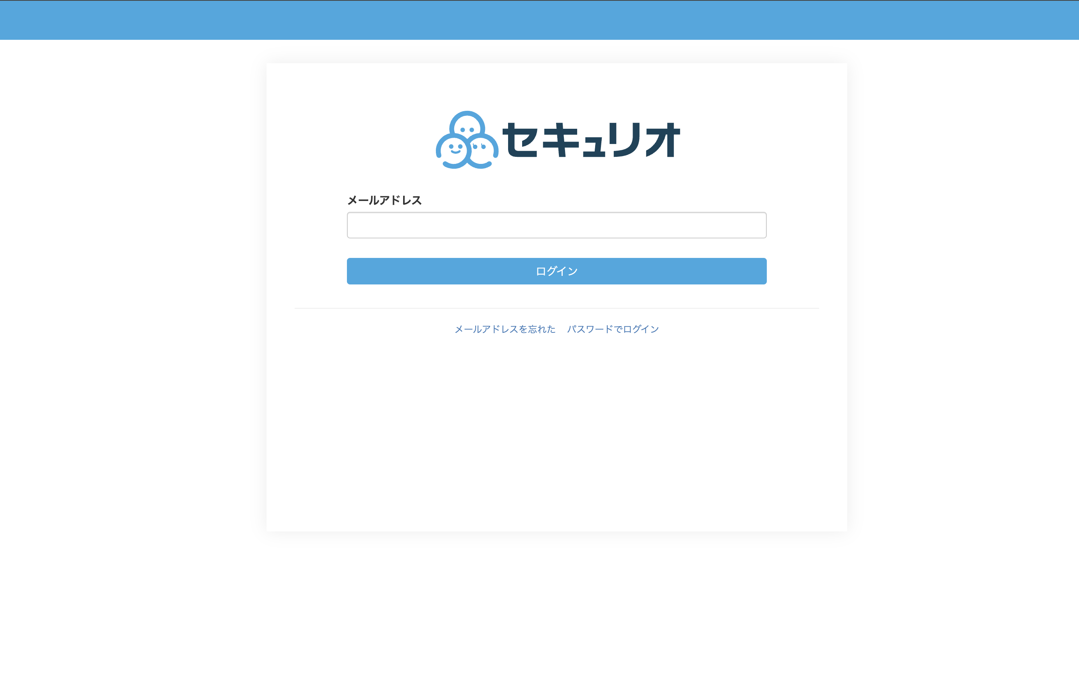Click the メールアドレス field label

click(x=384, y=200)
